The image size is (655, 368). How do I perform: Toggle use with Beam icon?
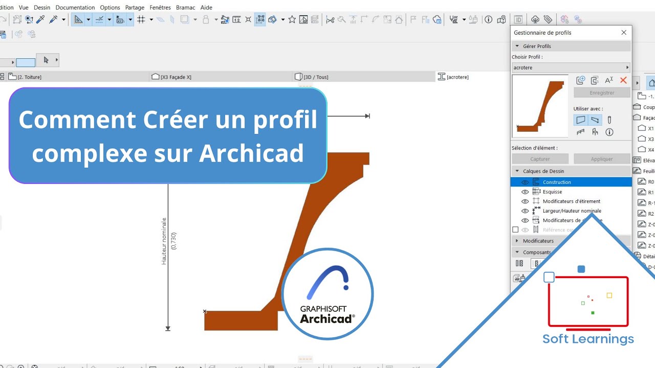[595, 120]
